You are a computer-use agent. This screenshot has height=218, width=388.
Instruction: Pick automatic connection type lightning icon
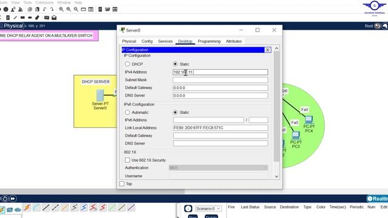click(27, 208)
